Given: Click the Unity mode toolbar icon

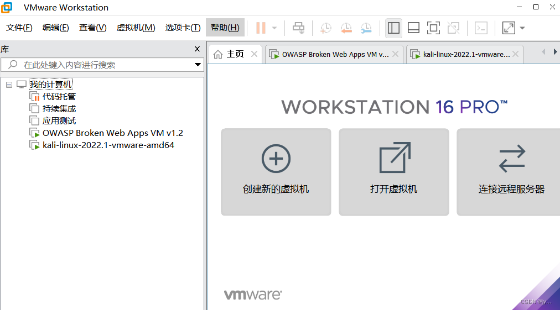Looking at the screenshot, I should (x=453, y=28).
